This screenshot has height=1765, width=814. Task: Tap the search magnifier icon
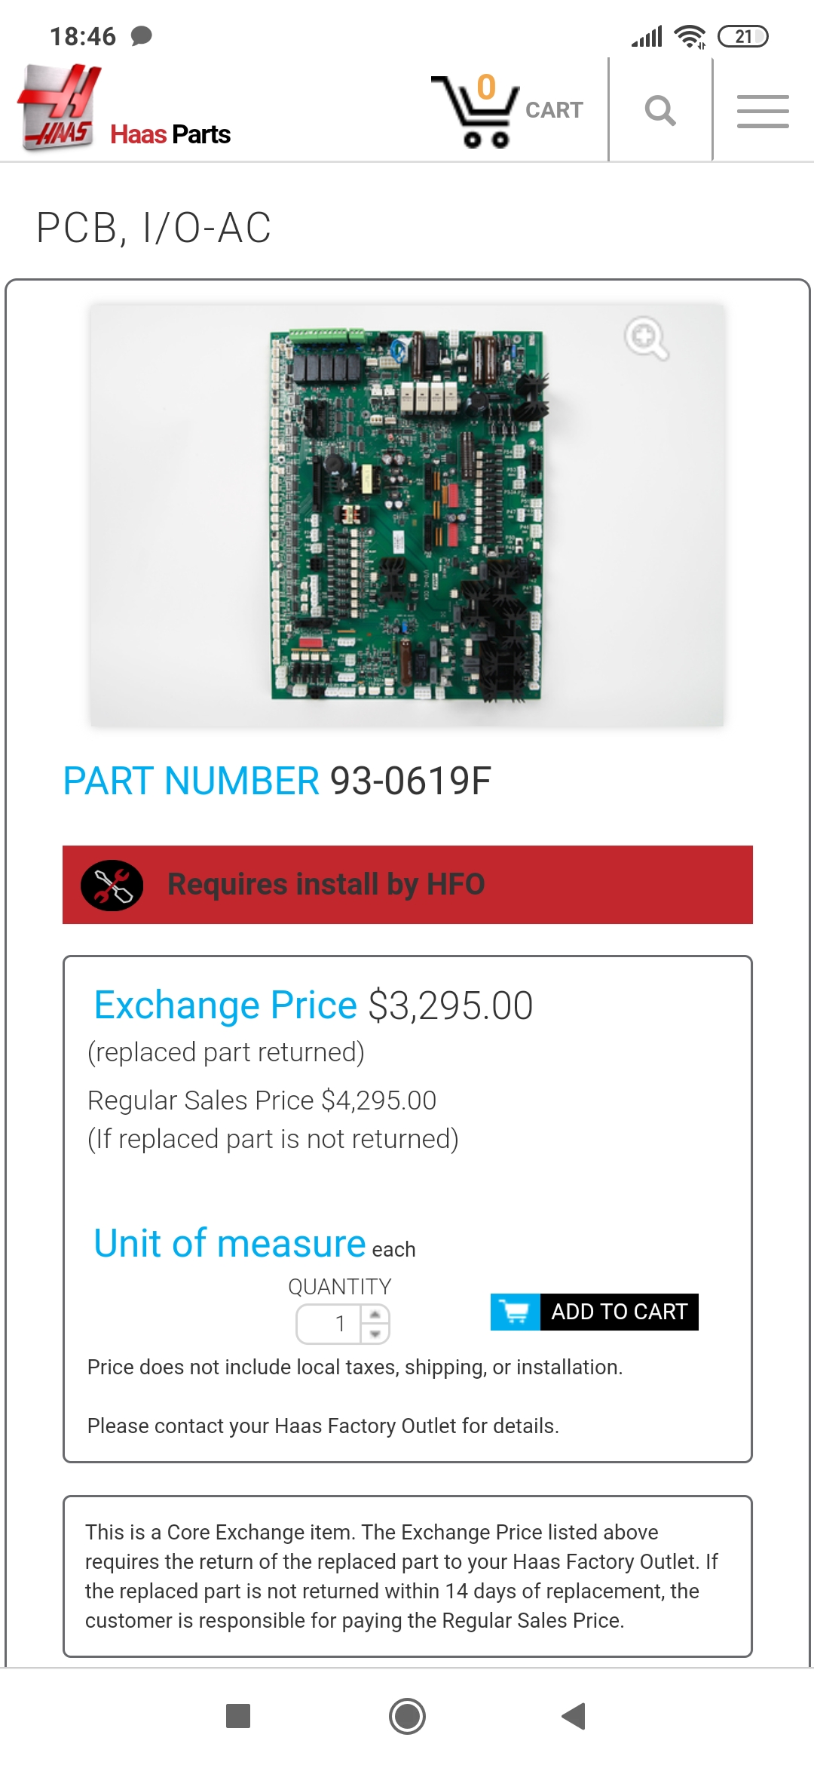[660, 110]
